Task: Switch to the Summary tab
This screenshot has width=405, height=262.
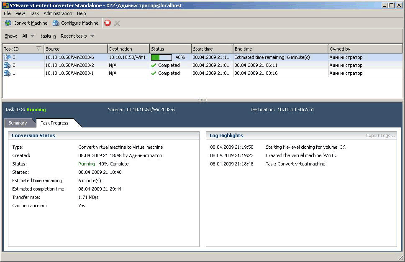Action: [x=18, y=123]
